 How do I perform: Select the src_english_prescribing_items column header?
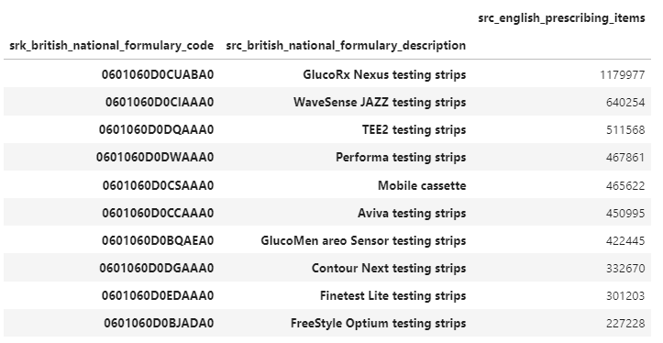coord(561,18)
